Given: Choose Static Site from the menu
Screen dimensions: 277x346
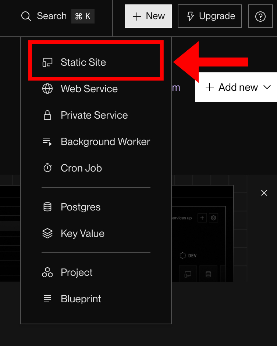Looking at the screenshot, I should click(96, 62).
